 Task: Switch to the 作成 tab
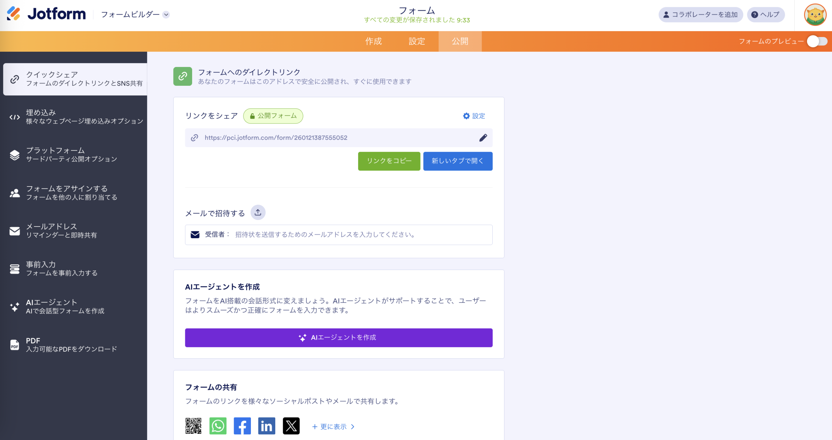point(374,41)
